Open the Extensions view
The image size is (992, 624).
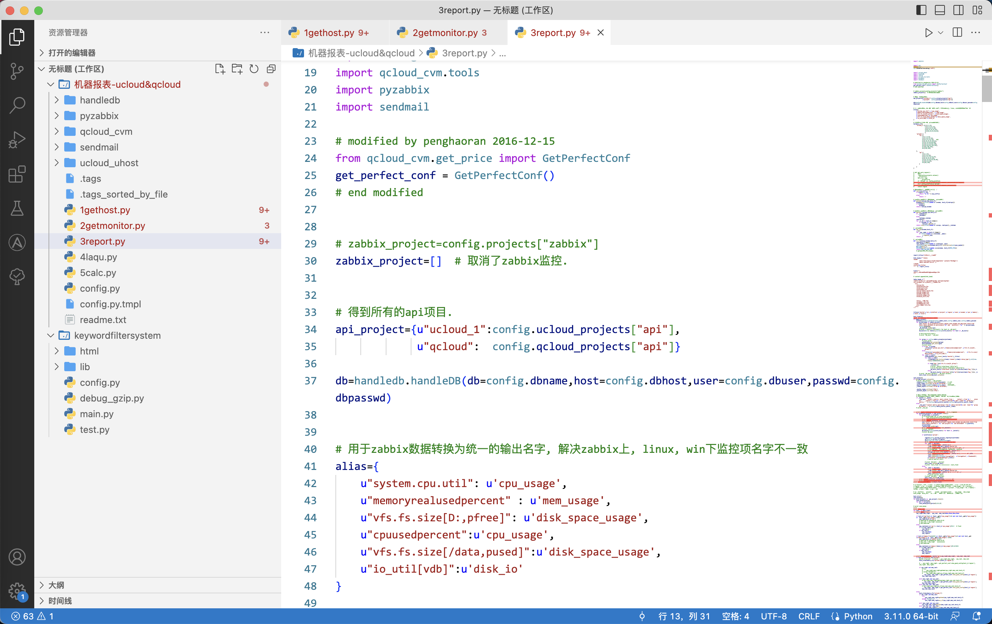[17, 174]
